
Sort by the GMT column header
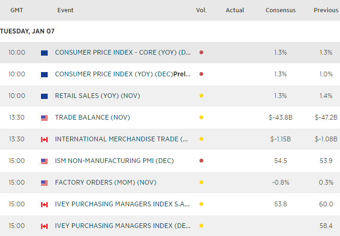pos(17,10)
